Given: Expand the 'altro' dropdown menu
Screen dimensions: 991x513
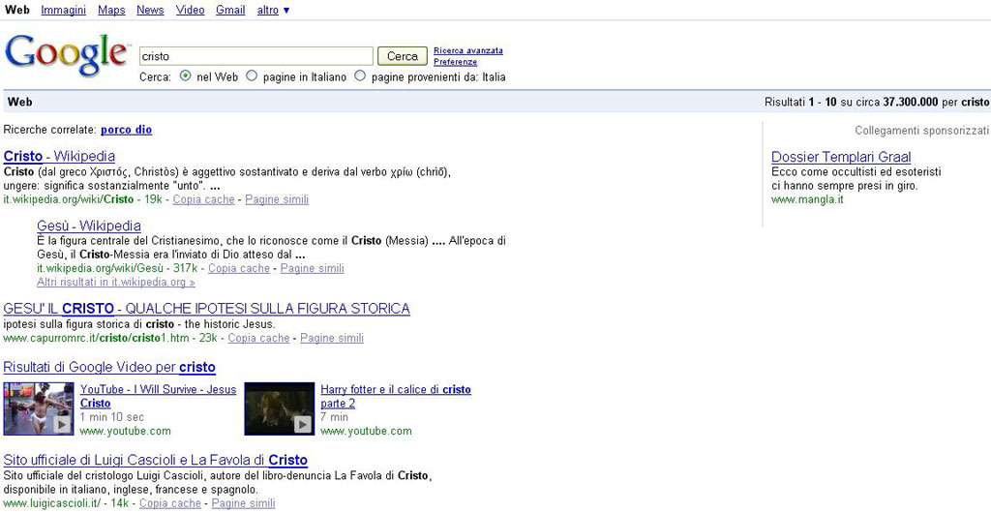Looking at the screenshot, I should 273,10.
